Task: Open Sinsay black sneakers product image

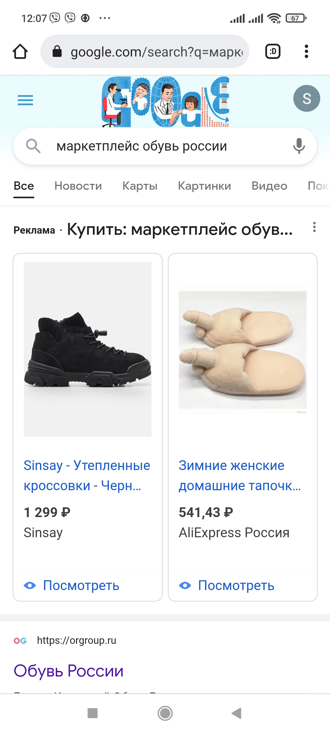Action: click(x=88, y=349)
